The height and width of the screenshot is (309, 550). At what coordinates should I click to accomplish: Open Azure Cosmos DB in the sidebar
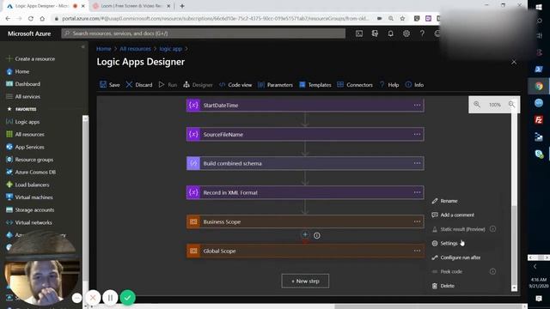click(x=31, y=173)
